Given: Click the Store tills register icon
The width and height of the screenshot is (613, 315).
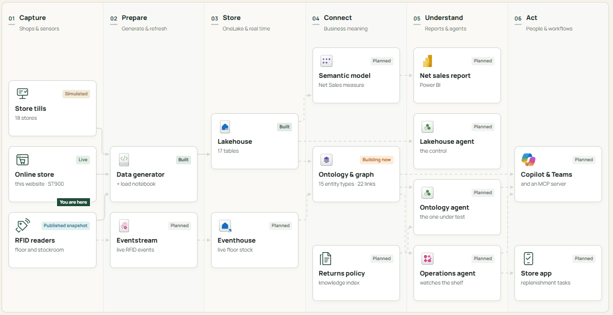Looking at the screenshot, I should pyautogui.click(x=22, y=93).
